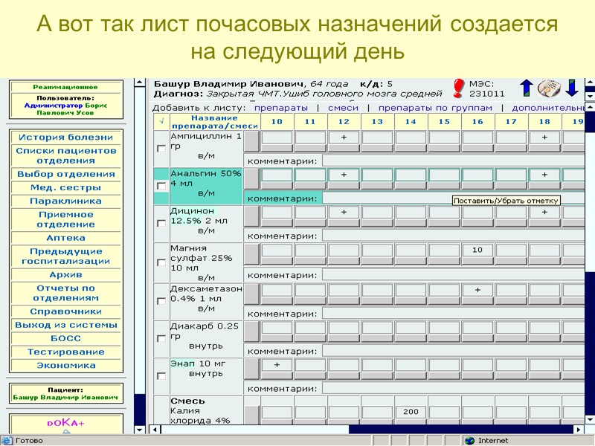Tick the checkbox for Диакарб 0.25 гр
595x446 pixels.
[x=161, y=338]
